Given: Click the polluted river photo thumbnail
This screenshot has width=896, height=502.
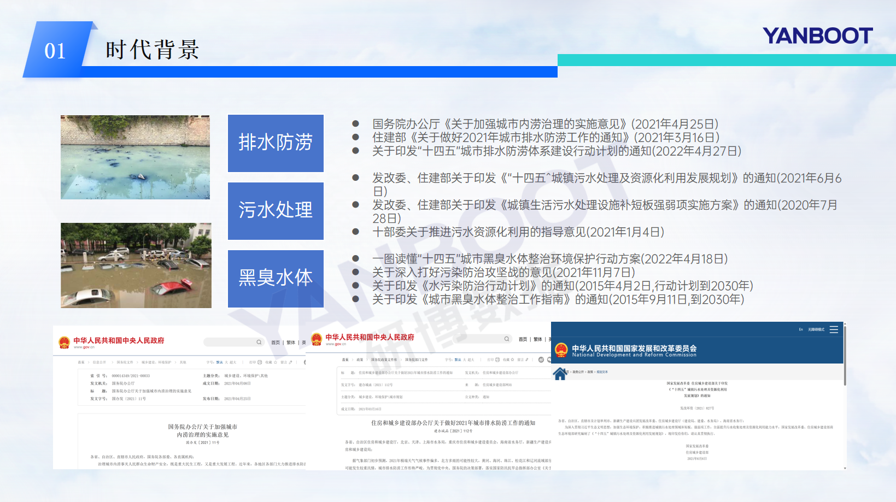Looking at the screenshot, I should [135, 157].
